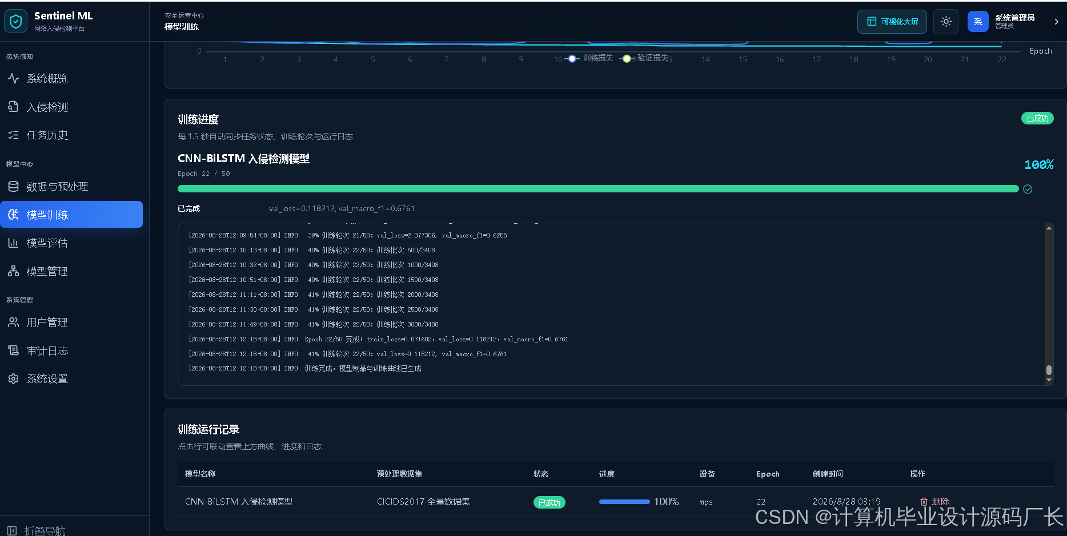1067x536 pixels.
Task: Click the blue 系 user avatar
Action: 978,22
